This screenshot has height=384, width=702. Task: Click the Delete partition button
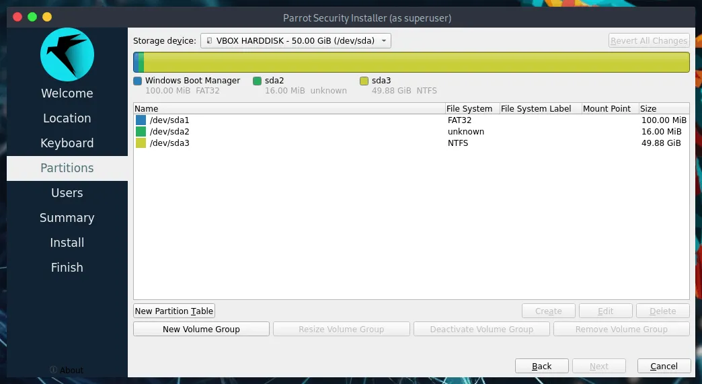click(x=662, y=311)
